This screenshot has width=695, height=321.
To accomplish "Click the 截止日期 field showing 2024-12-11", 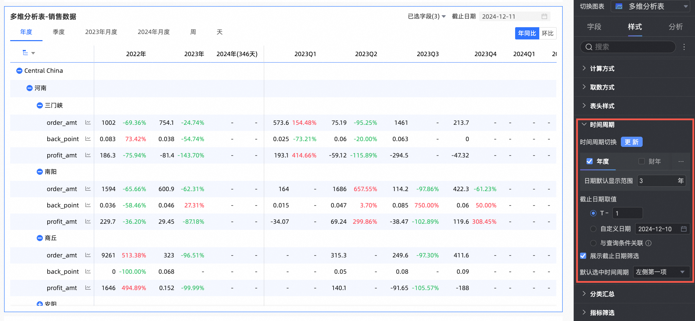I will [x=514, y=16].
